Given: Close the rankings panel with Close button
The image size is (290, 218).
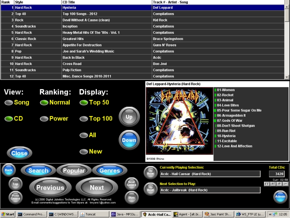Looking at the screenshot, I should point(20,153).
